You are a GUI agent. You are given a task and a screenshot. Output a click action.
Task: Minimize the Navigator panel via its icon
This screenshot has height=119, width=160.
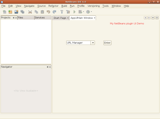47,67
